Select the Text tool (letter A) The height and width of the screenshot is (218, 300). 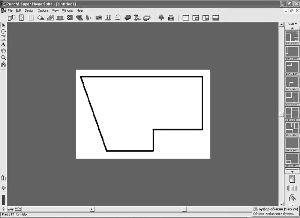pyautogui.click(x=3, y=44)
